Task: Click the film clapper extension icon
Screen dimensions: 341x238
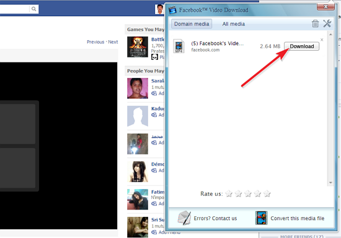Action: pos(172,10)
